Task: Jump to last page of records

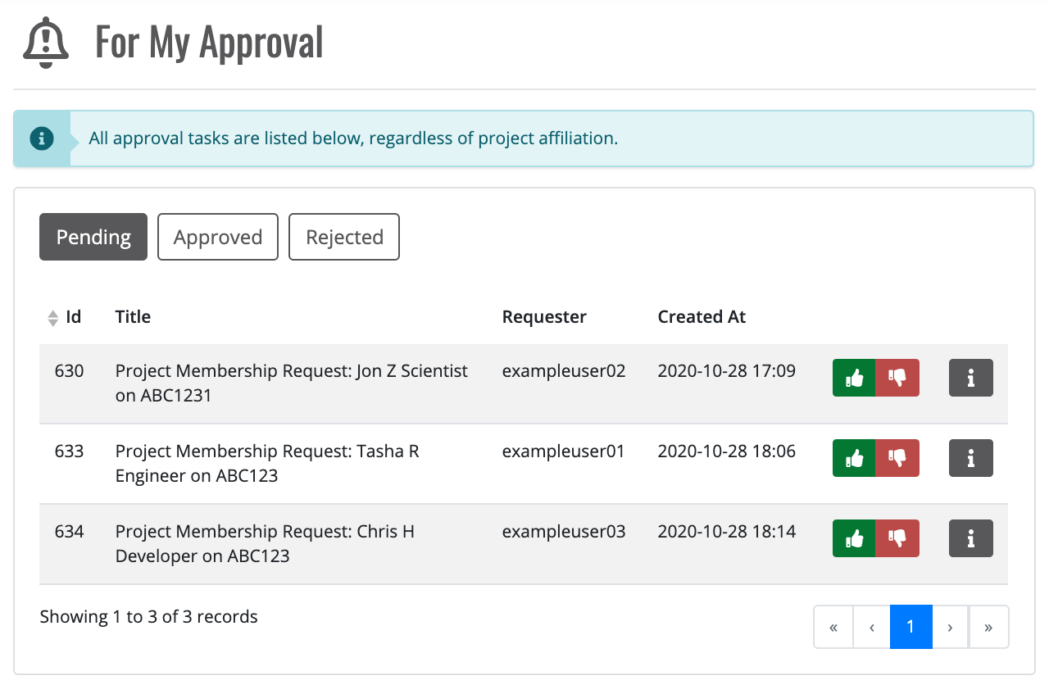Action: (x=988, y=627)
